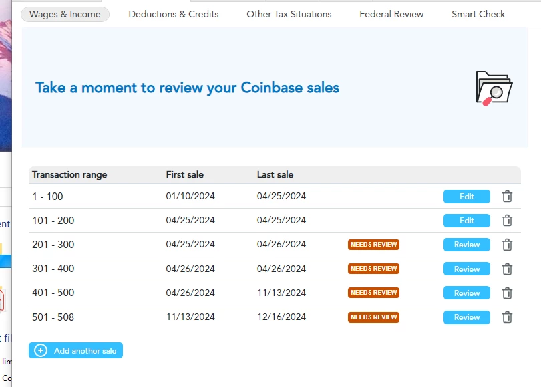The image size is (541, 387).
Task: Select the '401 - 500' range text
Action: (x=53, y=293)
